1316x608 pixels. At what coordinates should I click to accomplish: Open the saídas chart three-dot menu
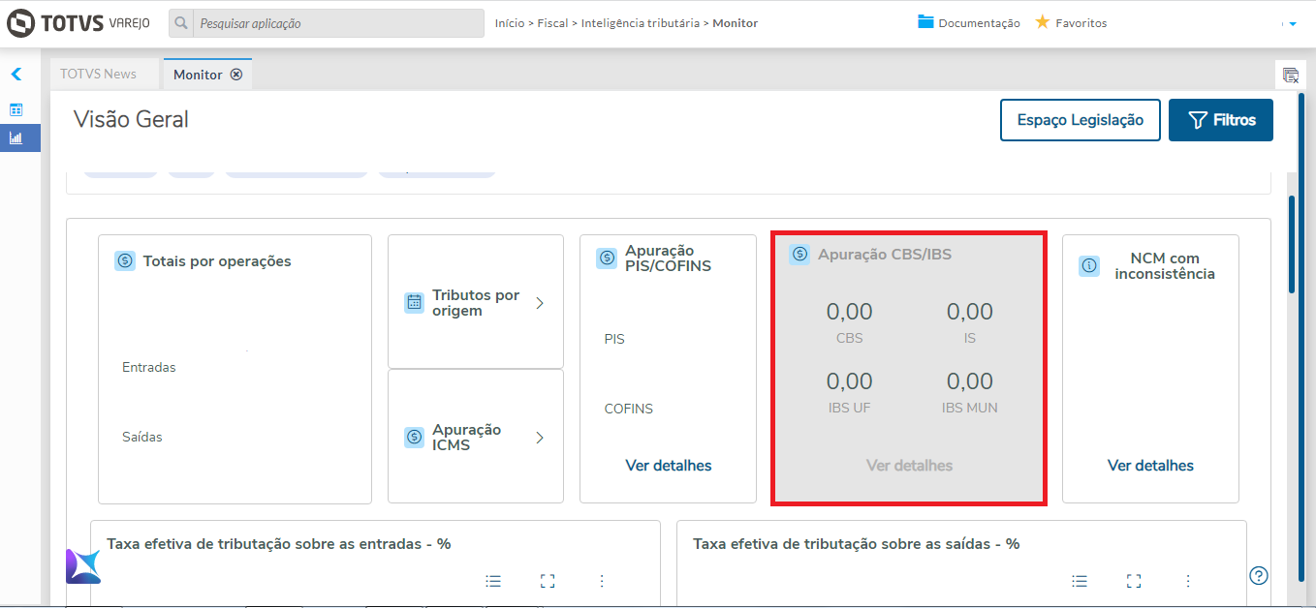coord(1188,581)
